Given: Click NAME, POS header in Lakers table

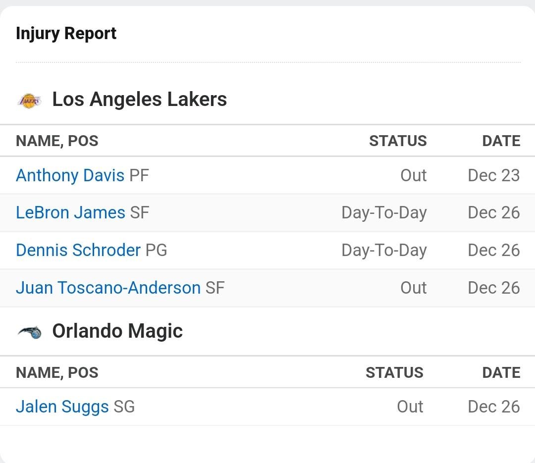Looking at the screenshot, I should (x=57, y=141).
